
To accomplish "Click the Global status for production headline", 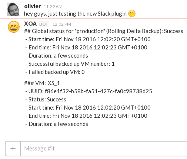I will click(x=104, y=31).
